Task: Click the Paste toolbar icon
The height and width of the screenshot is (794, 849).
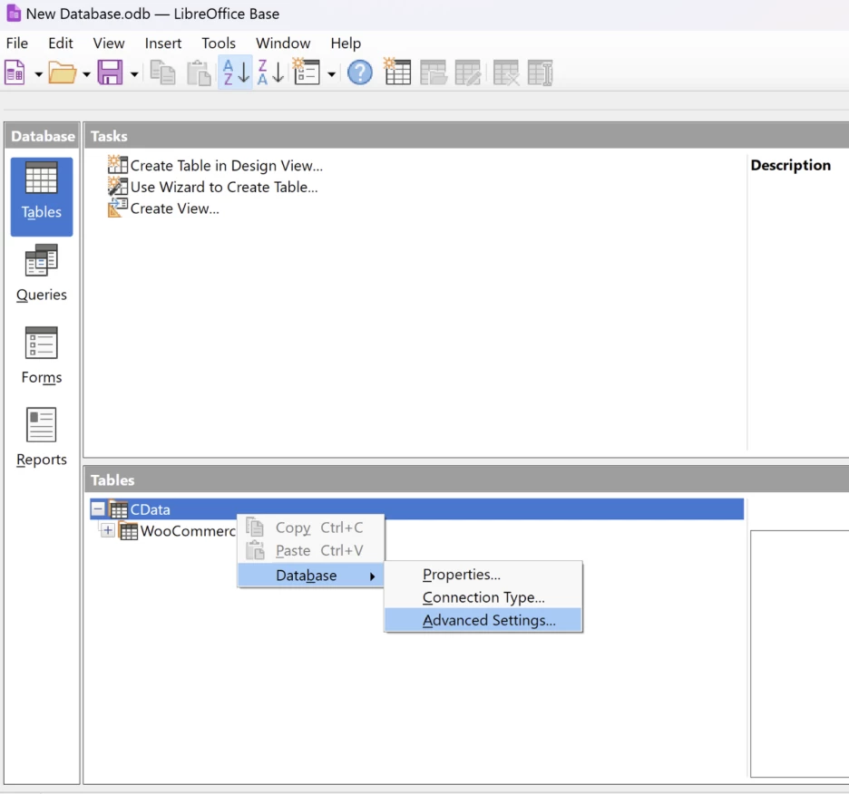Action: [x=199, y=73]
